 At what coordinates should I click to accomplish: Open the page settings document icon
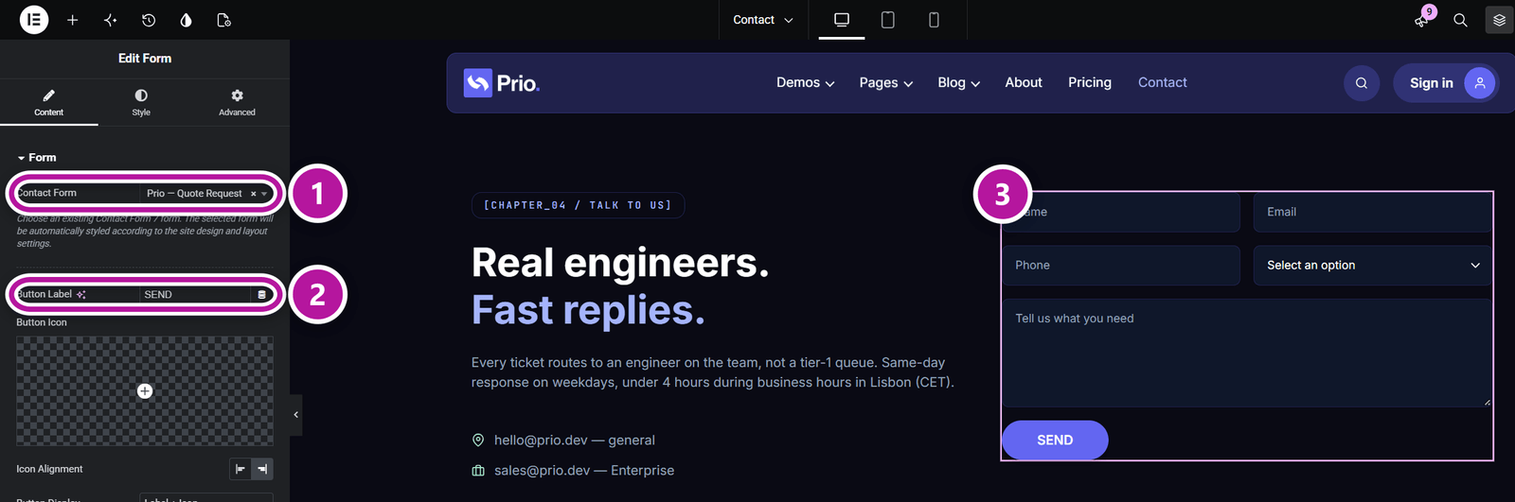coord(223,20)
